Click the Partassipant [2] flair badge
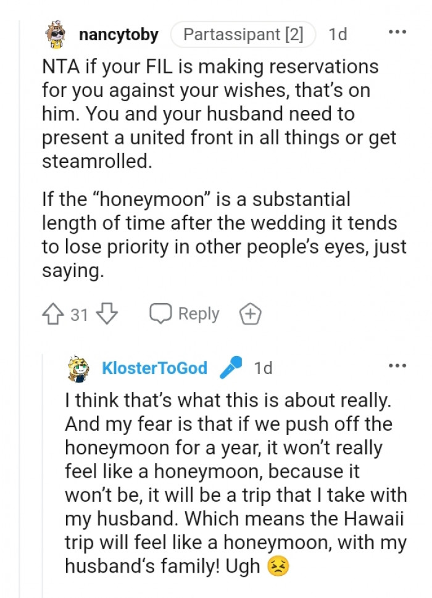 (x=243, y=35)
